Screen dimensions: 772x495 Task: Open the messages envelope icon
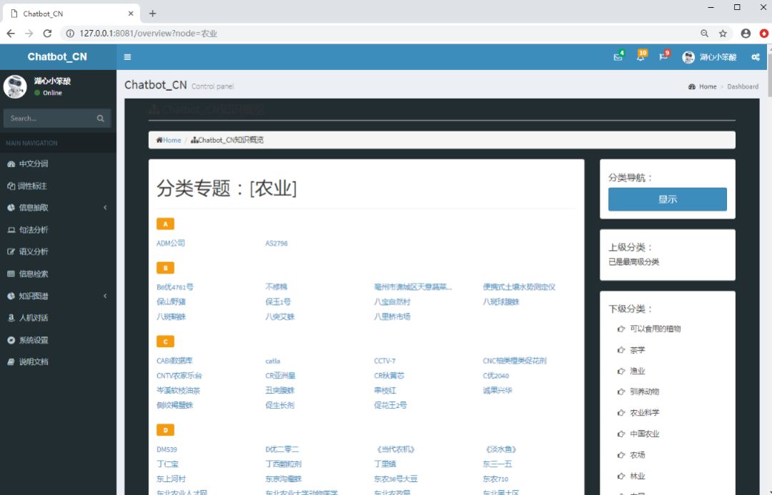618,57
